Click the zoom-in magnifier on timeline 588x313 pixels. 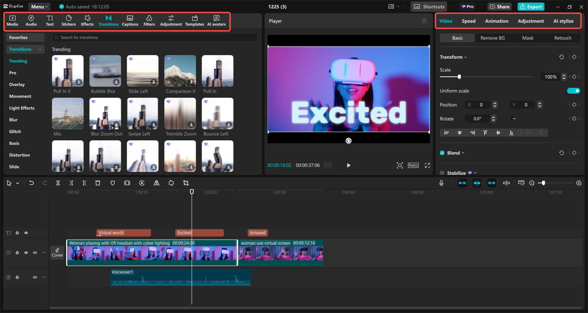click(x=579, y=183)
